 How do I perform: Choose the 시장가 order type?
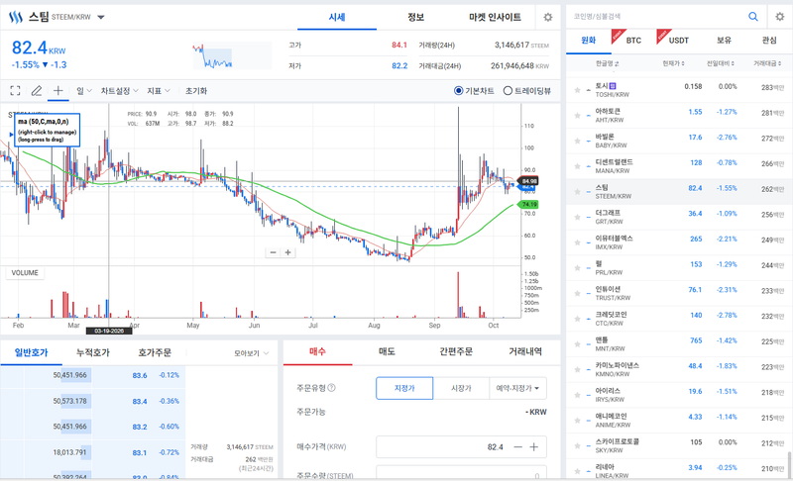pyautogui.click(x=461, y=388)
